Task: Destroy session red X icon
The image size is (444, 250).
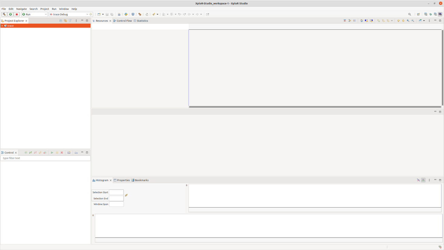Action: (62, 153)
